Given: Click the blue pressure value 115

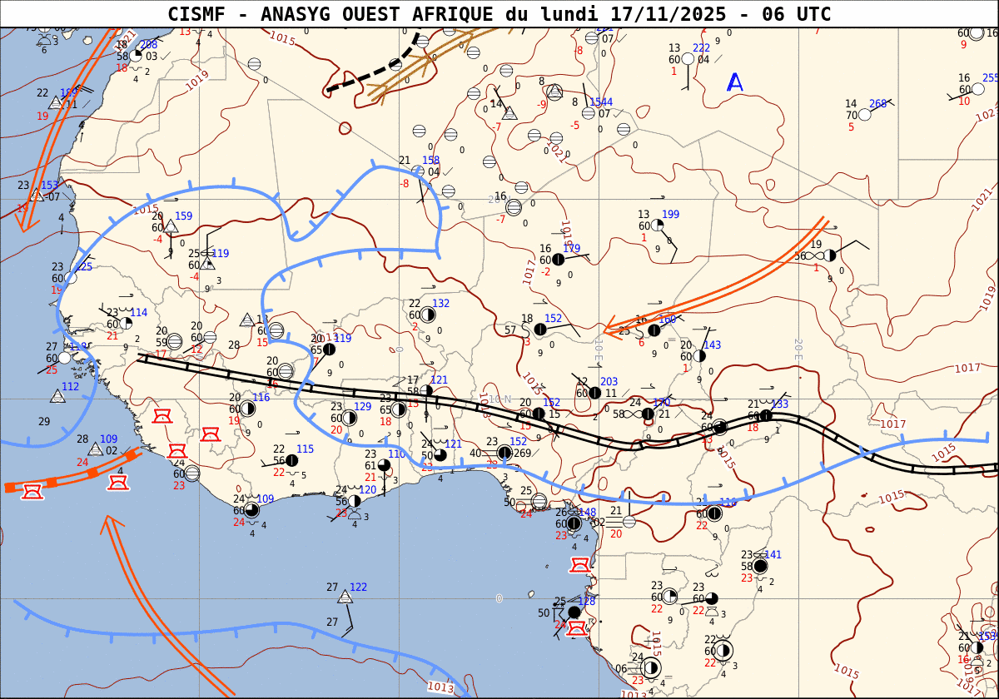Looking at the screenshot, I should tap(305, 449).
